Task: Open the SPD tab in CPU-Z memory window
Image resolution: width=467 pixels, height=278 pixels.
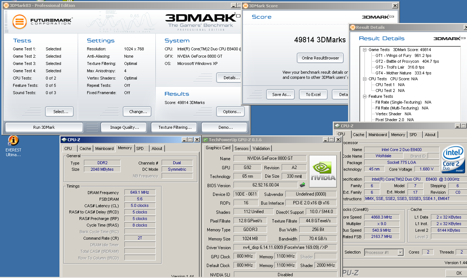Action: [x=140, y=148]
